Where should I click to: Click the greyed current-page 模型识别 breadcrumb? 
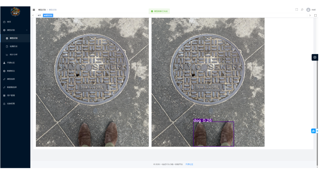click(53, 10)
